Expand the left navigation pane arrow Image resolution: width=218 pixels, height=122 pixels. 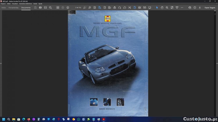(x=1, y=63)
